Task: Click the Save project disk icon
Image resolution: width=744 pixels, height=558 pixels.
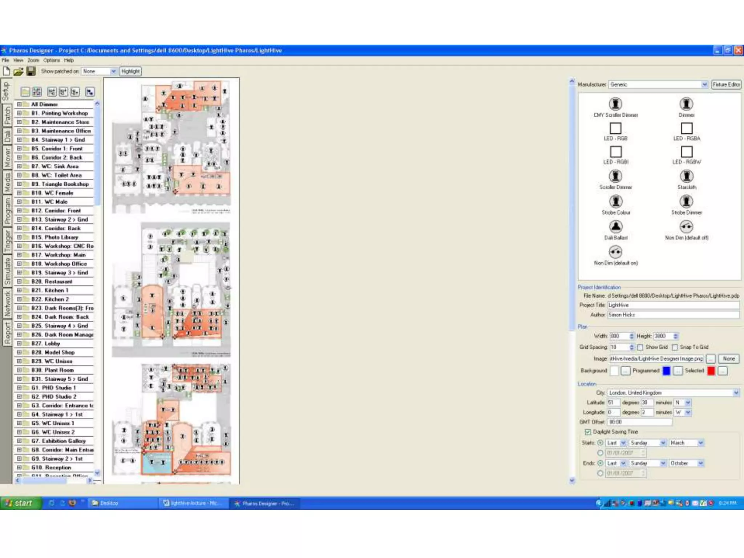Action: pyautogui.click(x=31, y=71)
